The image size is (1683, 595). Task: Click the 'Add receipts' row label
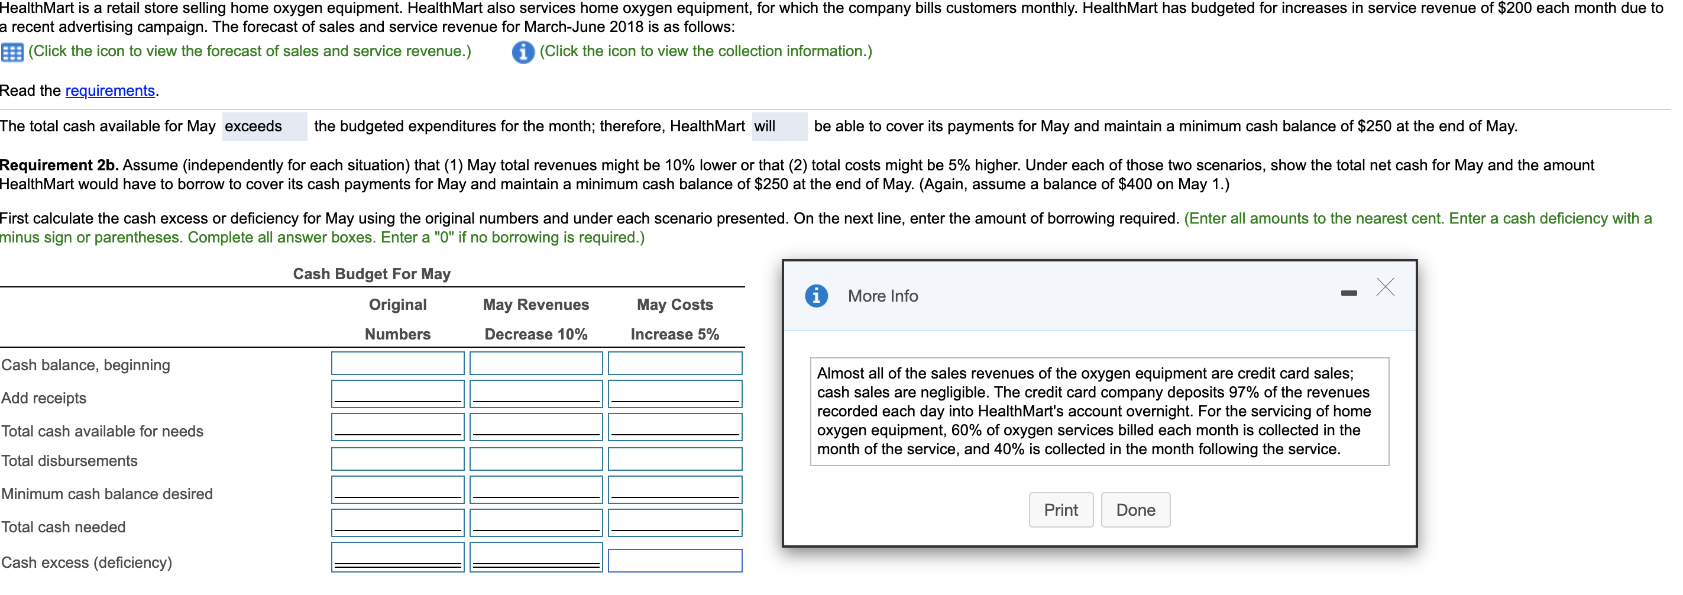click(x=44, y=399)
